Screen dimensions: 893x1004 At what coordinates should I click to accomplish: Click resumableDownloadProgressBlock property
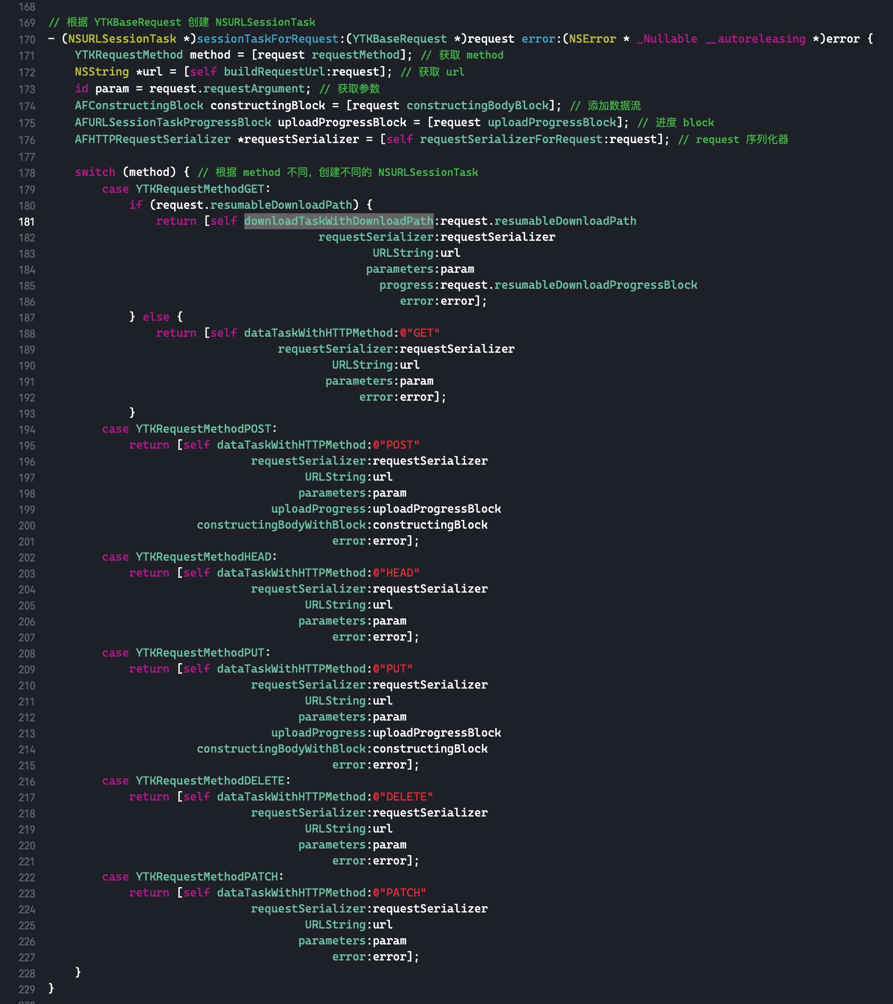pos(595,285)
